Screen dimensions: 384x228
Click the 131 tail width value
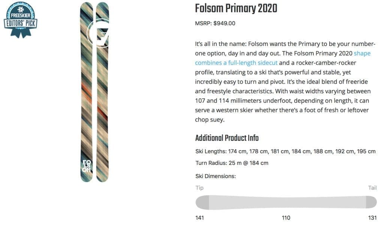[372, 218]
